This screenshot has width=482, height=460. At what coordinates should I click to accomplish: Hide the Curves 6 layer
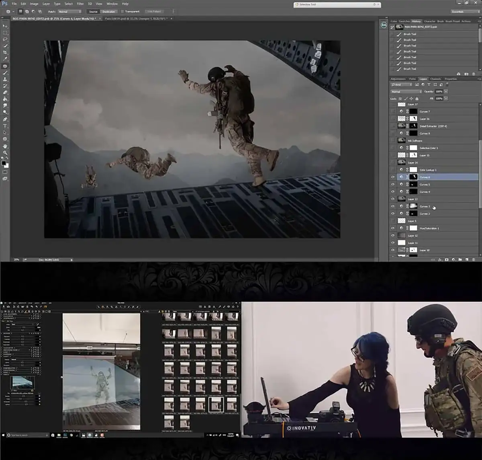(x=393, y=177)
